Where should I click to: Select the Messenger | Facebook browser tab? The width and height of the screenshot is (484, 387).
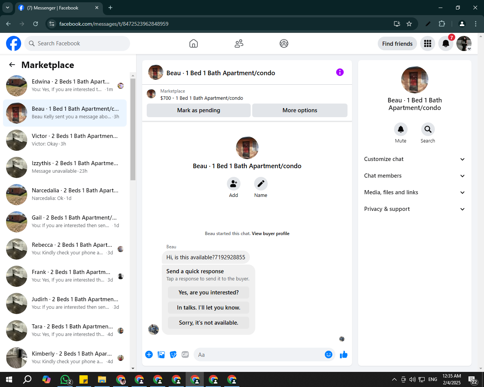[59, 8]
